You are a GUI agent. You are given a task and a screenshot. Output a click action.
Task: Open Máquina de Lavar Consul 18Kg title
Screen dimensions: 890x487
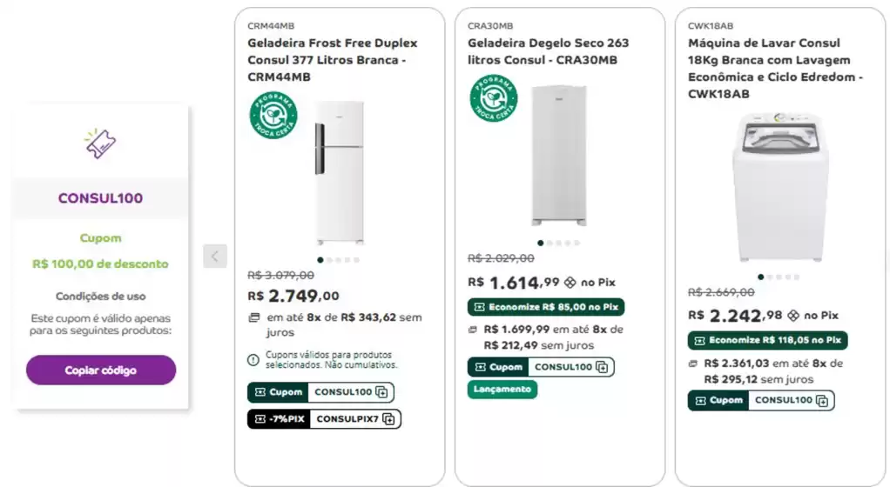[775, 69]
